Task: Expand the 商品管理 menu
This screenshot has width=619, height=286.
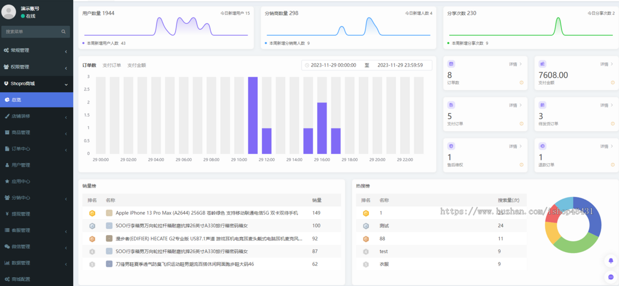Action: point(37,132)
